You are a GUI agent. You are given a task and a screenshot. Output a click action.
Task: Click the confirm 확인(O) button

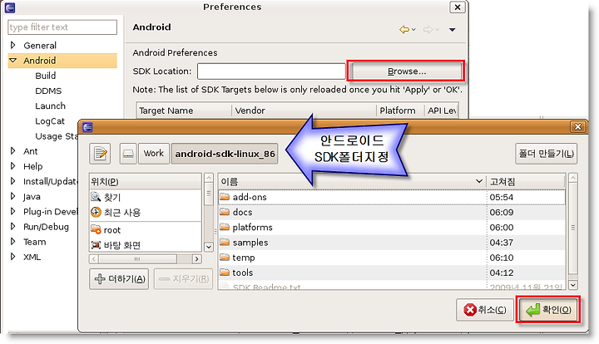(548, 310)
